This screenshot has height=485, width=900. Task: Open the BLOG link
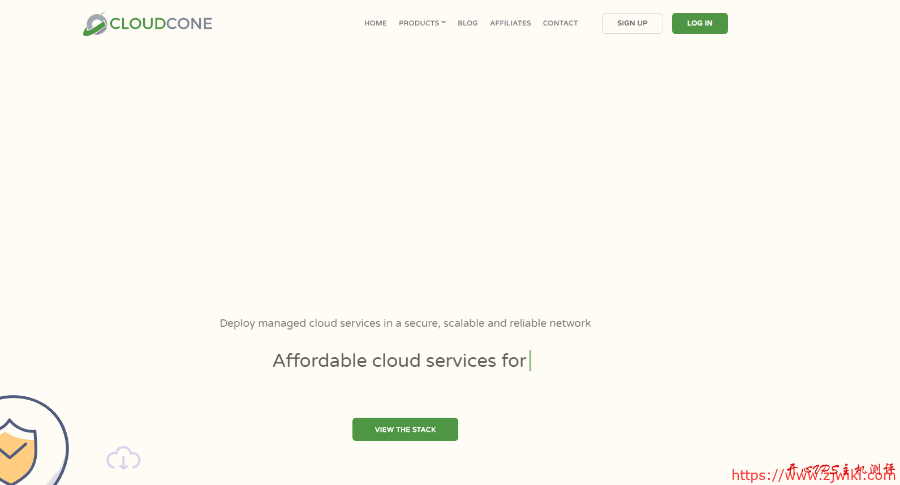tap(467, 23)
